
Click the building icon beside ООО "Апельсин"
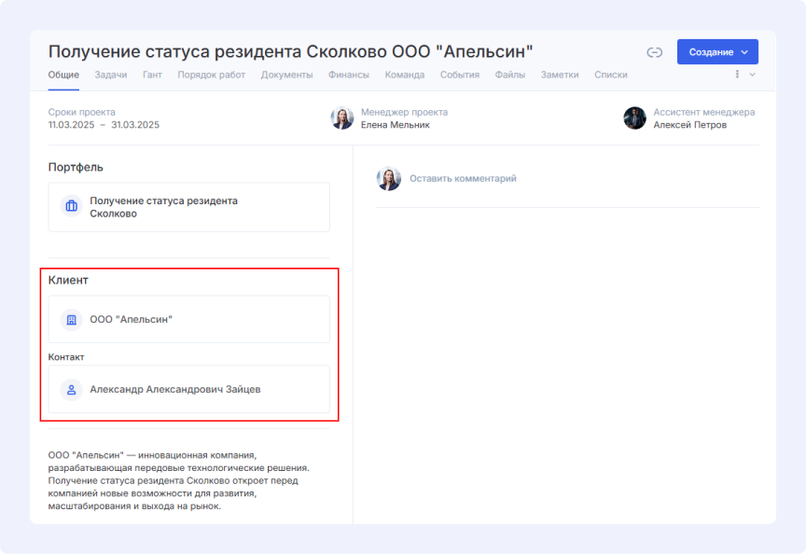(70, 320)
